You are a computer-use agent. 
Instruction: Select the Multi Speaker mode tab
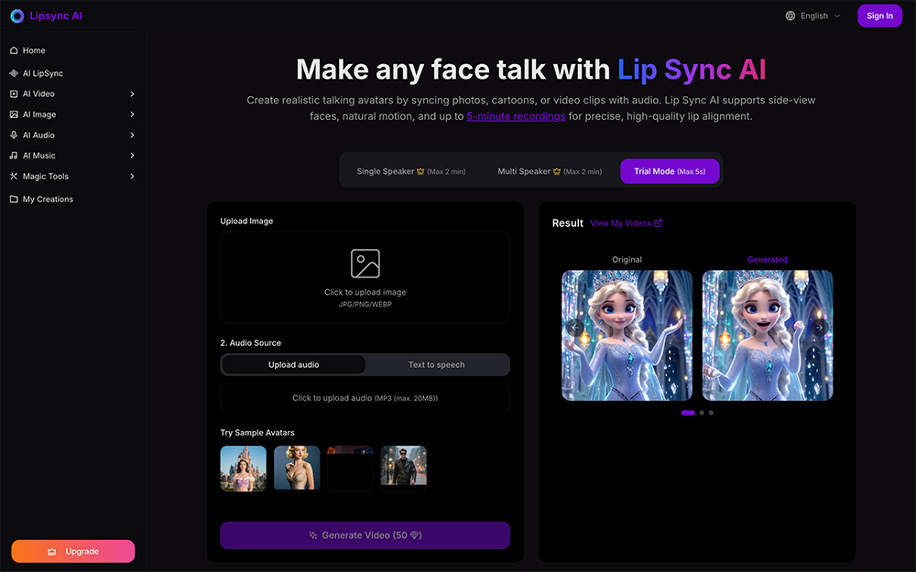click(550, 172)
